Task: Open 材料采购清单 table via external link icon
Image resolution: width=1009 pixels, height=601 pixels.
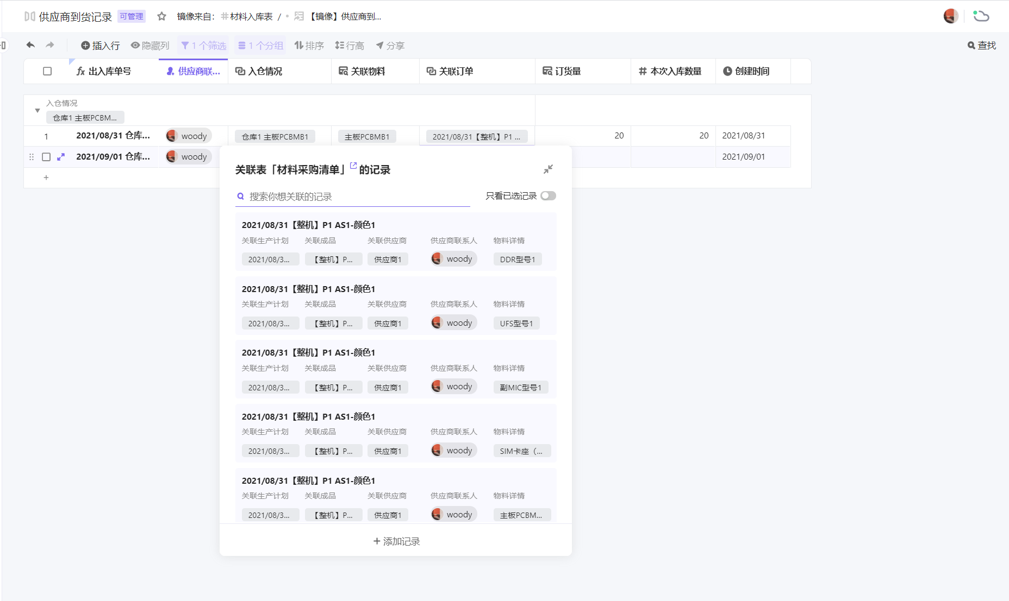Action: click(x=354, y=166)
